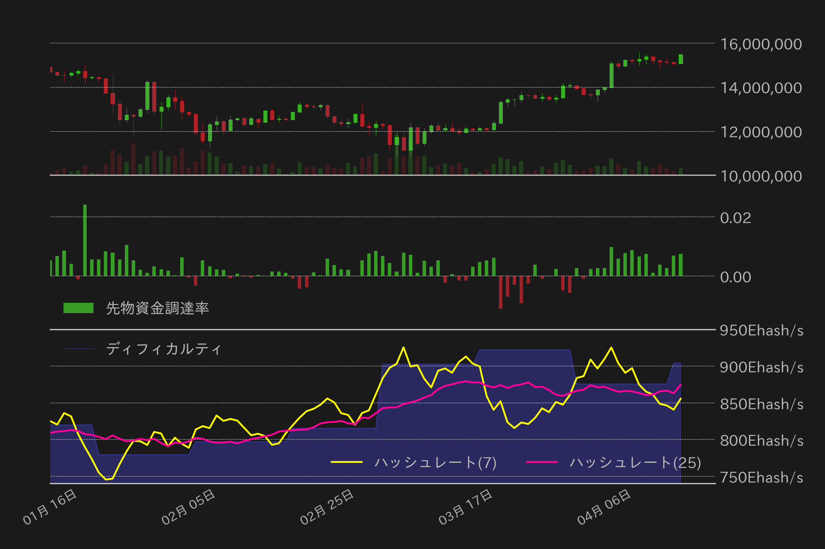Click the 02月 25日 date axis label

tap(327, 507)
